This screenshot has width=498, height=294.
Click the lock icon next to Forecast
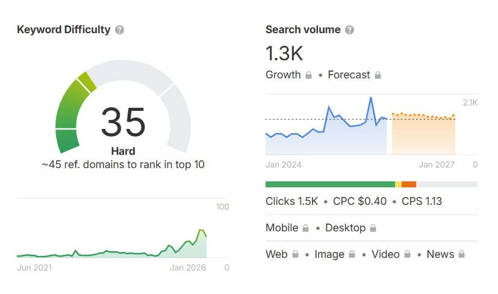[x=378, y=75]
